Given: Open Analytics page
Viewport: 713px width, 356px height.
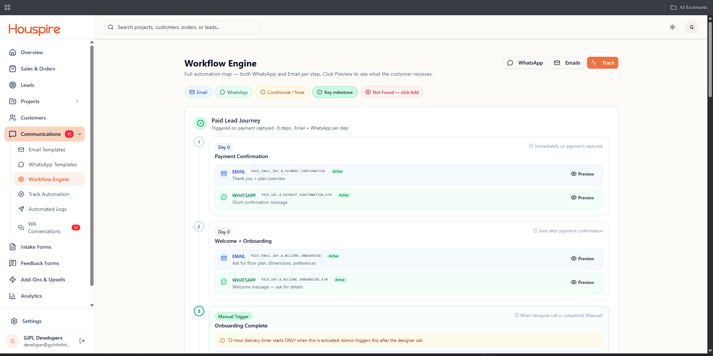Looking at the screenshot, I should (45, 296).
